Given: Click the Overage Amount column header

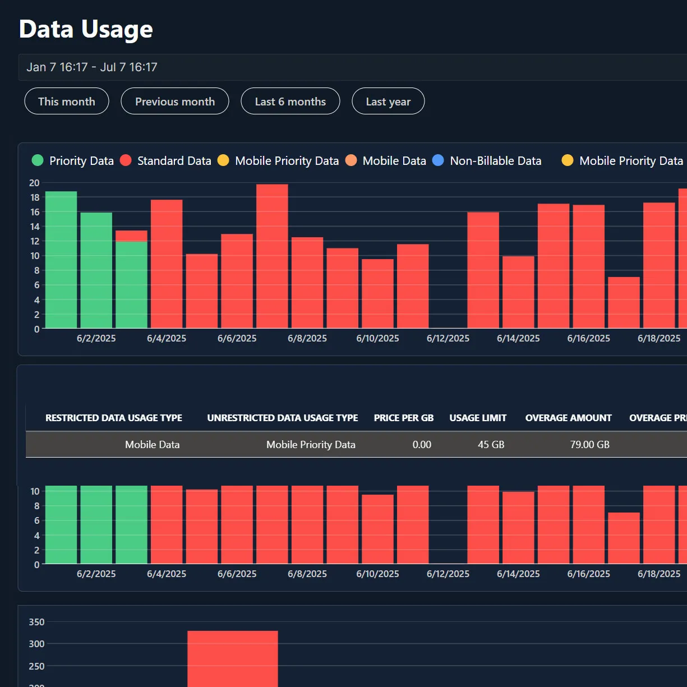Looking at the screenshot, I should pos(569,418).
